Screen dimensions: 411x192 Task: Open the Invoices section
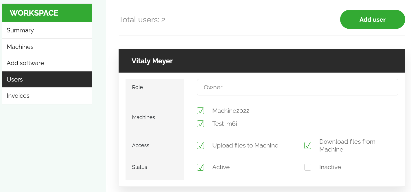(x=47, y=96)
